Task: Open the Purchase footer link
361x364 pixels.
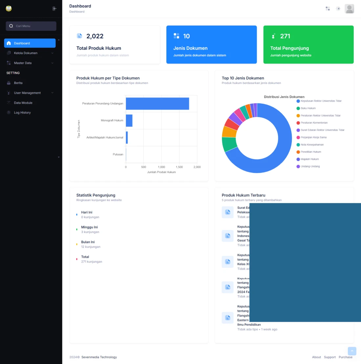Action: tap(345, 357)
